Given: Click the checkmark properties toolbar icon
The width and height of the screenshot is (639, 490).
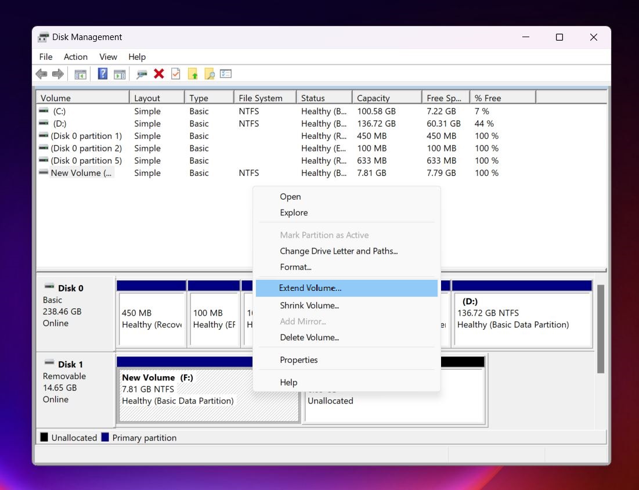Looking at the screenshot, I should [176, 74].
